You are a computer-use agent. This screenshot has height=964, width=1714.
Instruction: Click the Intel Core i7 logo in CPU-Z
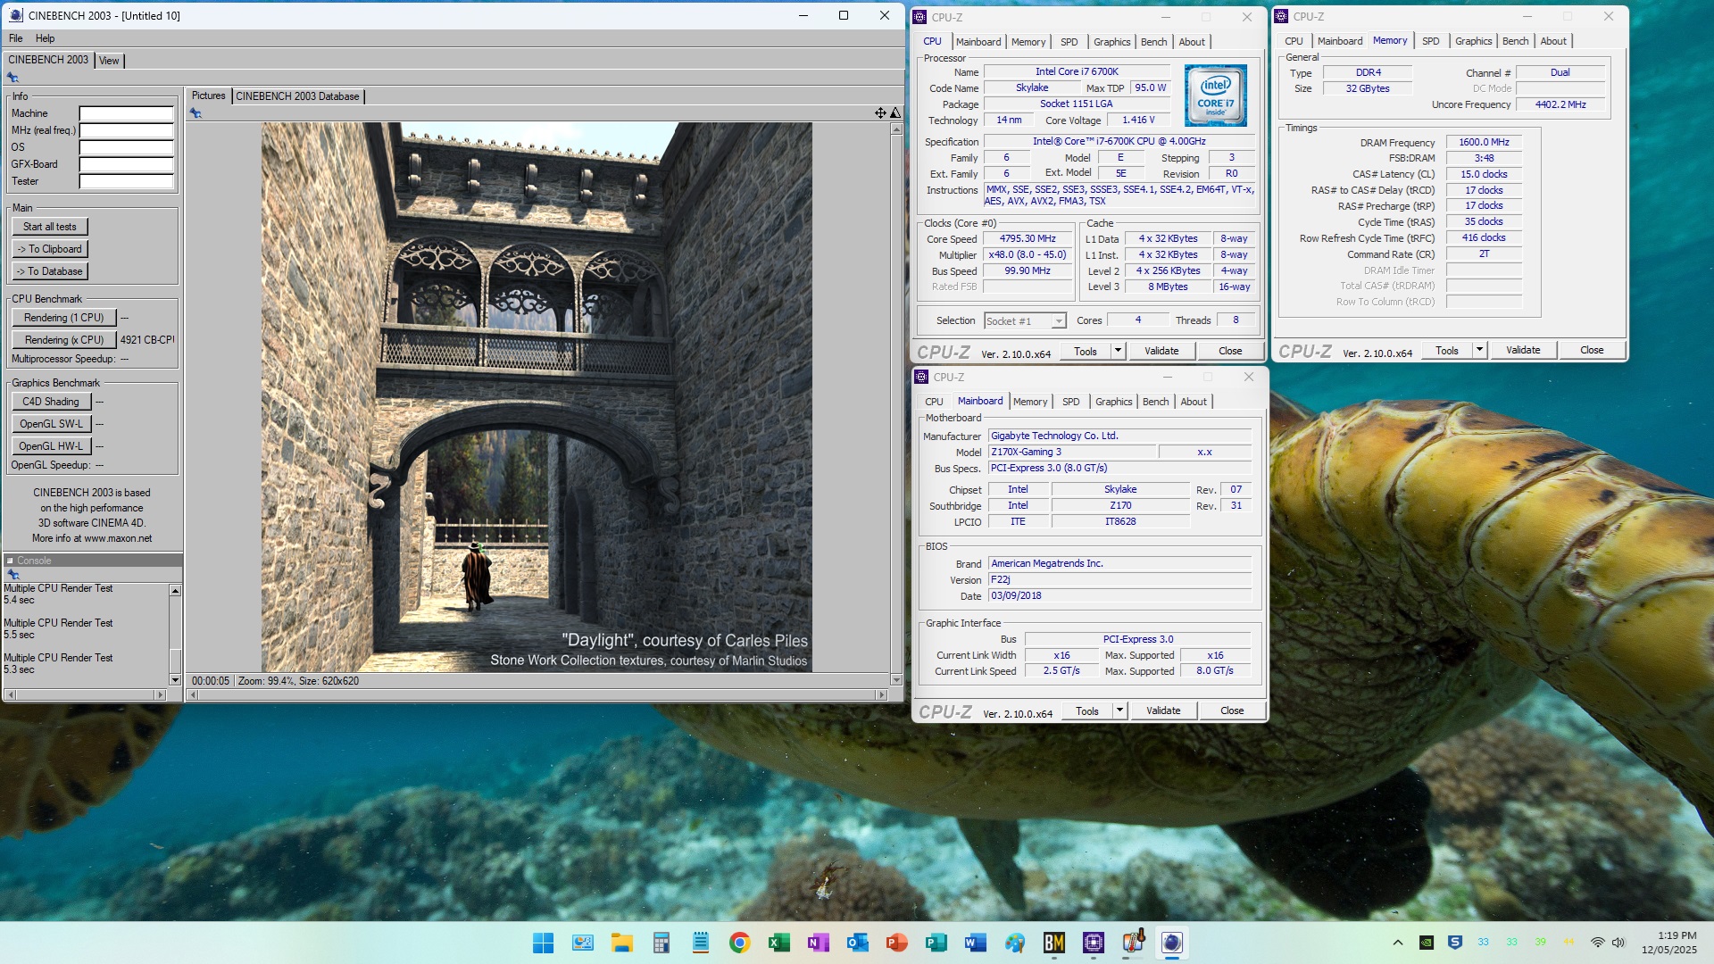click(x=1215, y=95)
